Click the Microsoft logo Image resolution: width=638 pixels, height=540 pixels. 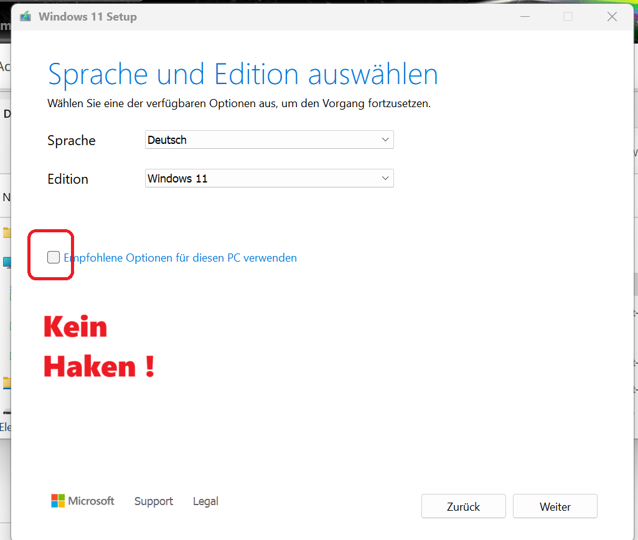coord(83,501)
